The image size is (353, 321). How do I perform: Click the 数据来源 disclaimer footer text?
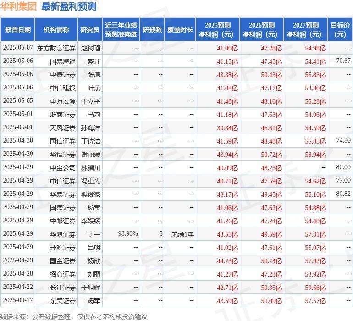pyautogui.click(x=74, y=317)
